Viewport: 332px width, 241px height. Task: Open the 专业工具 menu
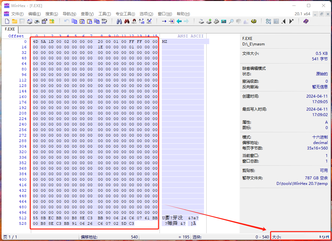point(125,14)
